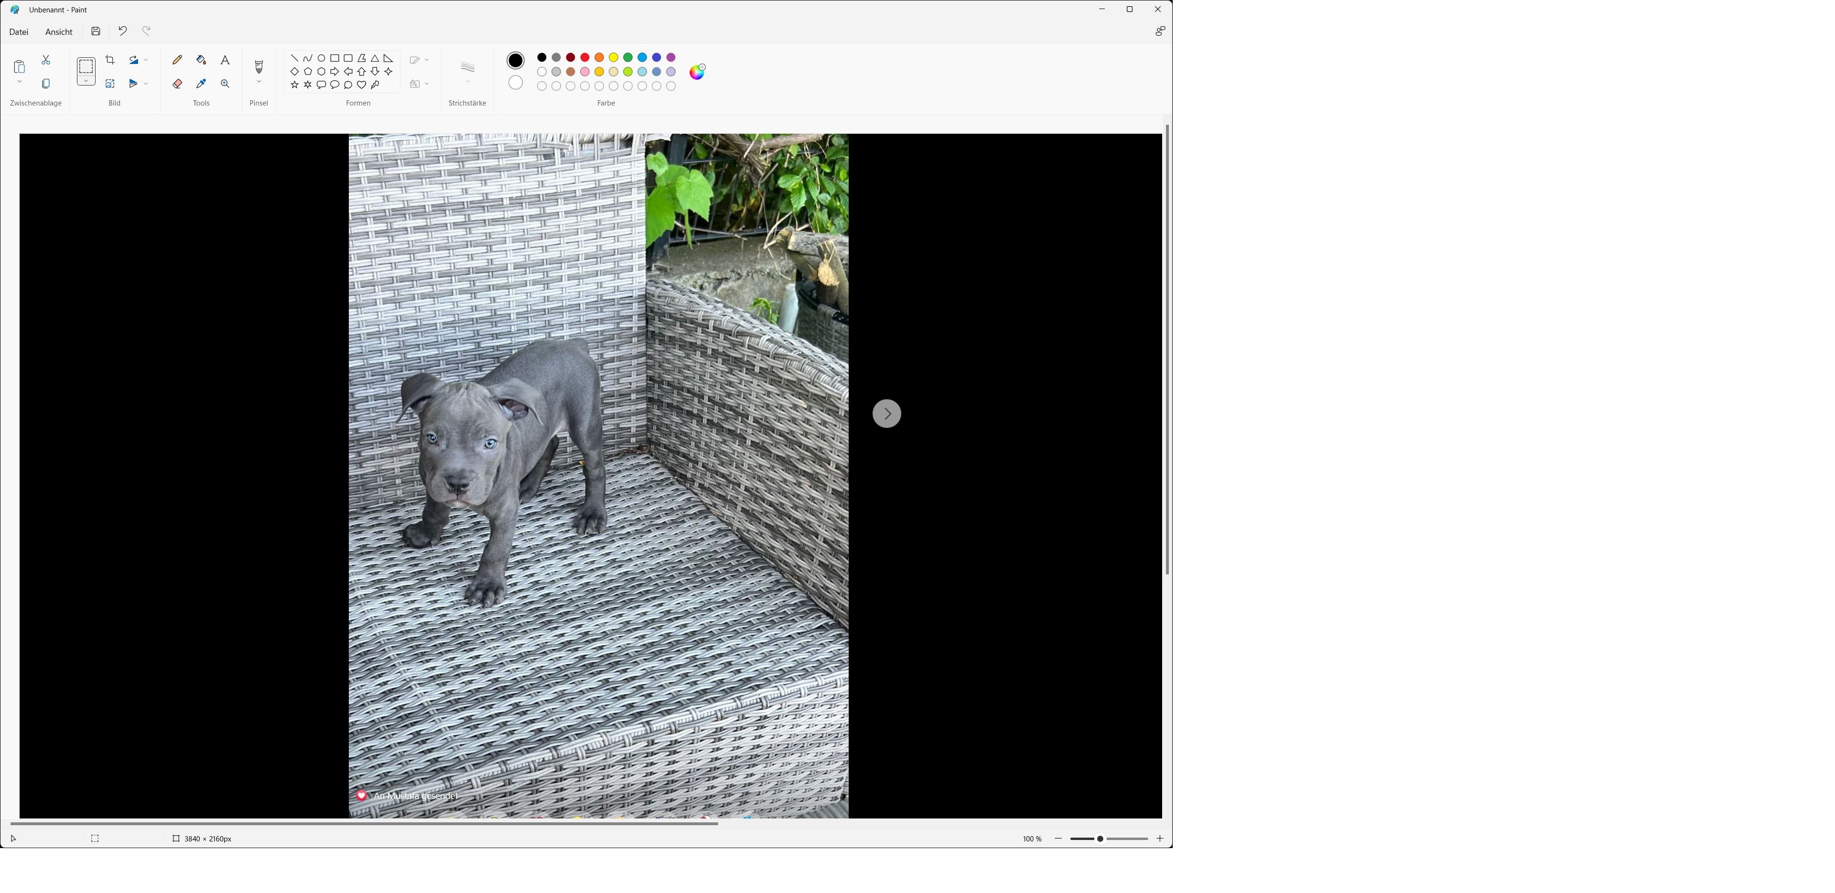Select secondary color 2 white circle
This screenshot has width=1835, height=893.
[515, 83]
